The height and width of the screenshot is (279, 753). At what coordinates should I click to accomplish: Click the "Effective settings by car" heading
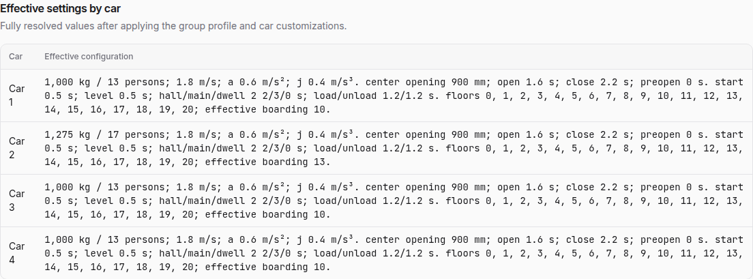click(x=60, y=9)
